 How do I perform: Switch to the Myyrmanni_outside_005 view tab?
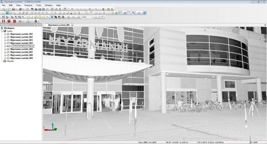[x=59, y=25]
